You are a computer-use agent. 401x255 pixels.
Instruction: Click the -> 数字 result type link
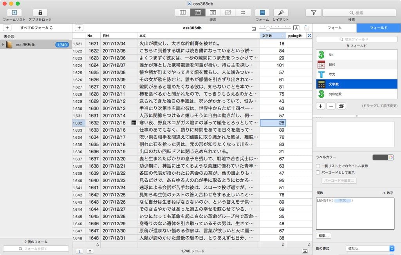[x=387, y=193]
